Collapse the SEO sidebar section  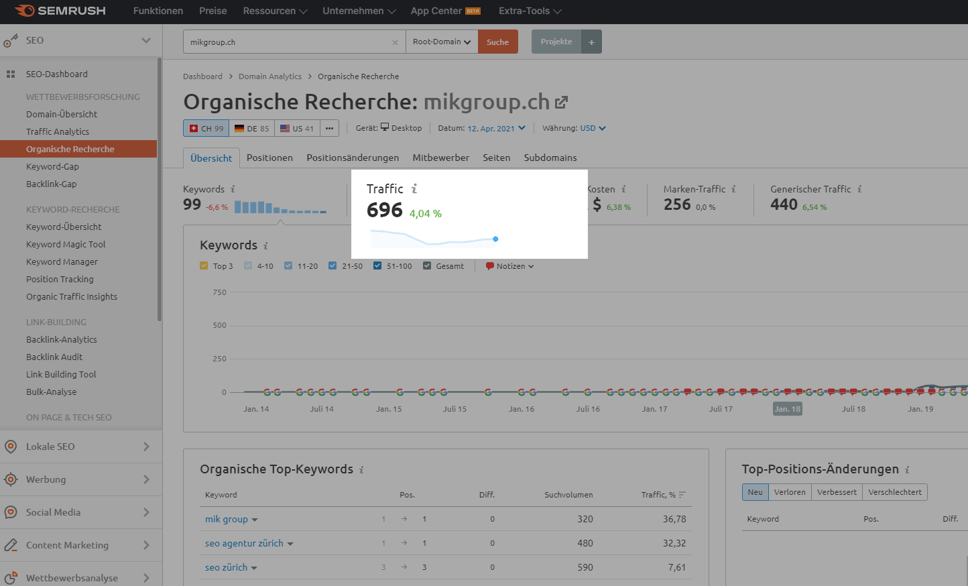pyautogui.click(x=146, y=40)
